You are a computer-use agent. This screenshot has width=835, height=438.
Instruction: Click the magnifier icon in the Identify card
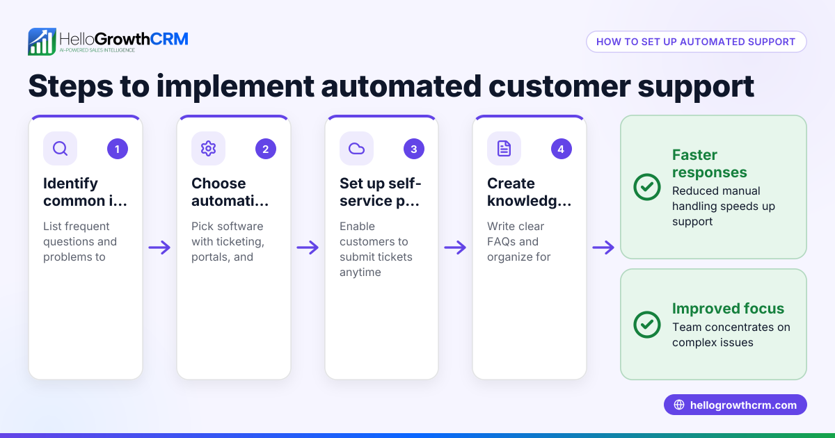(x=60, y=149)
